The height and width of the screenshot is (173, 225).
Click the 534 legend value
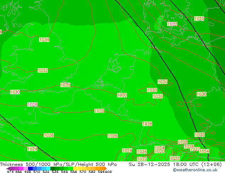tap(55, 172)
